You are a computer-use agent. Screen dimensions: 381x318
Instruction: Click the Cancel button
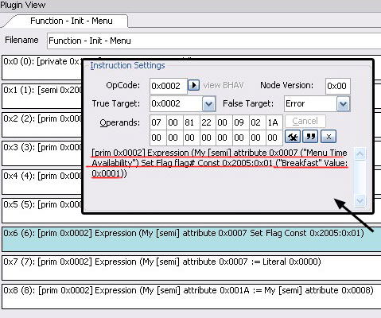tap(305, 122)
